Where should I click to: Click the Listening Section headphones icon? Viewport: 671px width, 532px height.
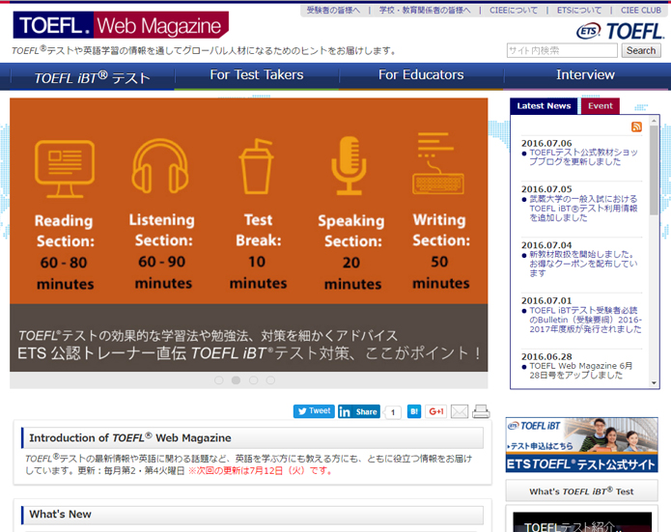(x=160, y=166)
